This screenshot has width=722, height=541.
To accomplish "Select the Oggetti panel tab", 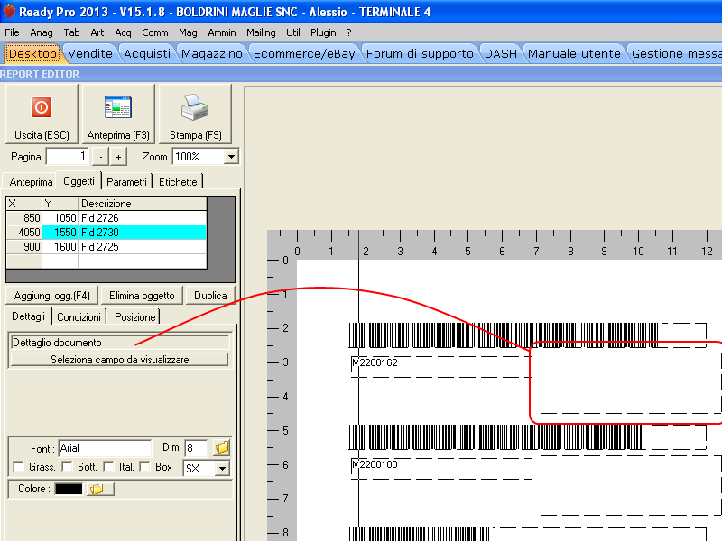I will 79,181.
